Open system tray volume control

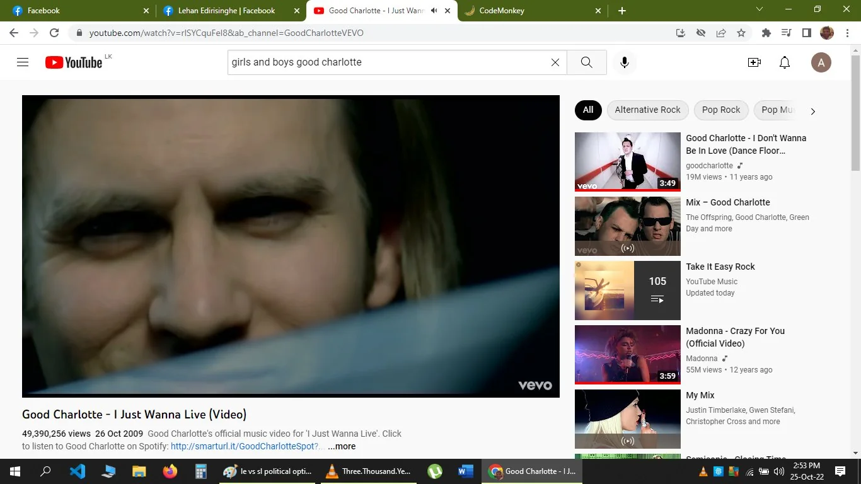(778, 471)
